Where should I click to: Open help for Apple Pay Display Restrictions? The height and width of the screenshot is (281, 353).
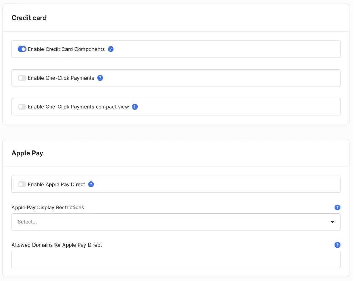coord(337,207)
